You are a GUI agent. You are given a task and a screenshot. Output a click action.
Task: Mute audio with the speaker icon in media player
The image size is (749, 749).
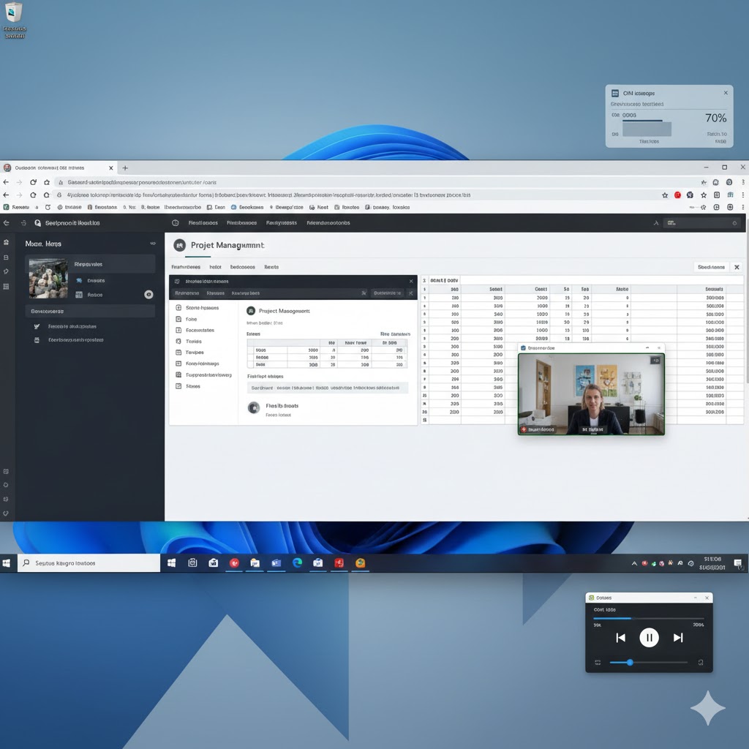pyautogui.click(x=598, y=662)
